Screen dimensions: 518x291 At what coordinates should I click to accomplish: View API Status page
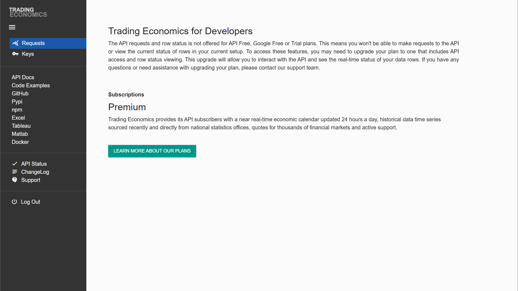pos(34,164)
